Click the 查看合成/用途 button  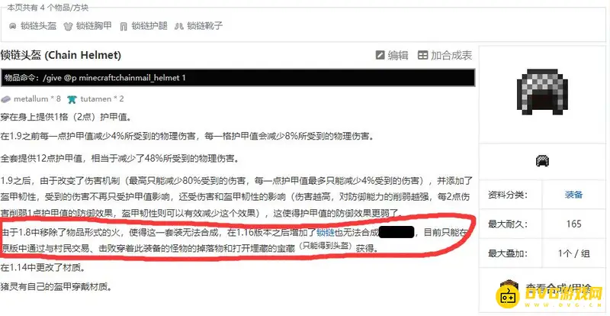[544, 290]
